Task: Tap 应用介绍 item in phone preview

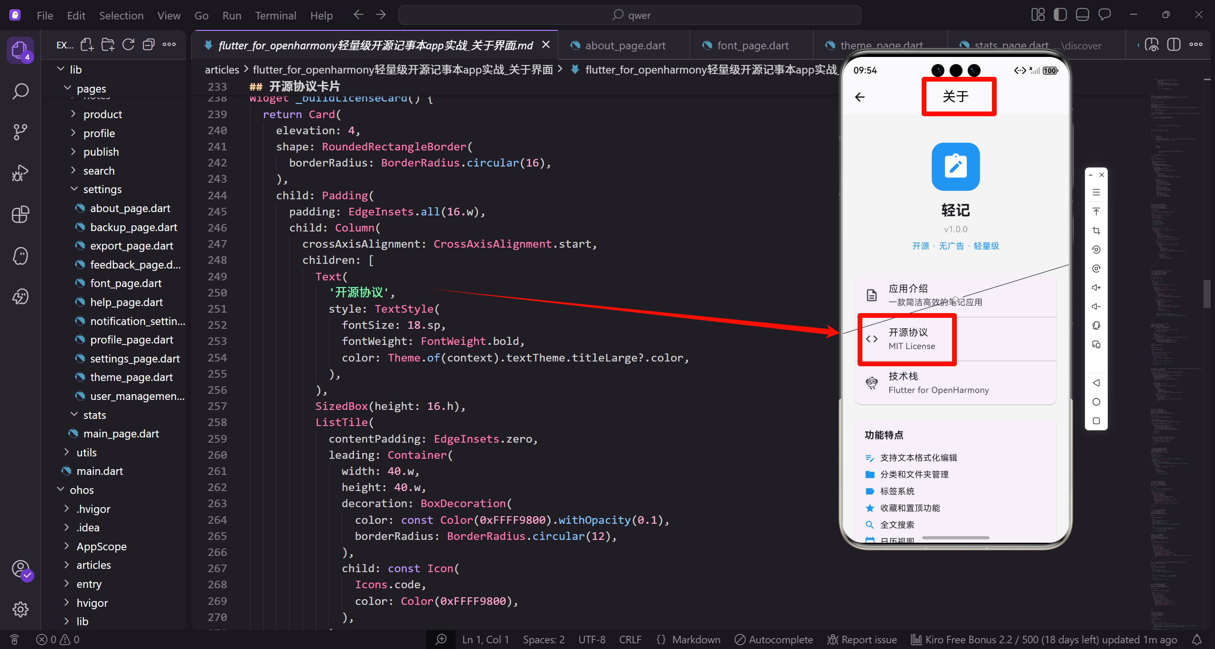Action: coord(956,295)
